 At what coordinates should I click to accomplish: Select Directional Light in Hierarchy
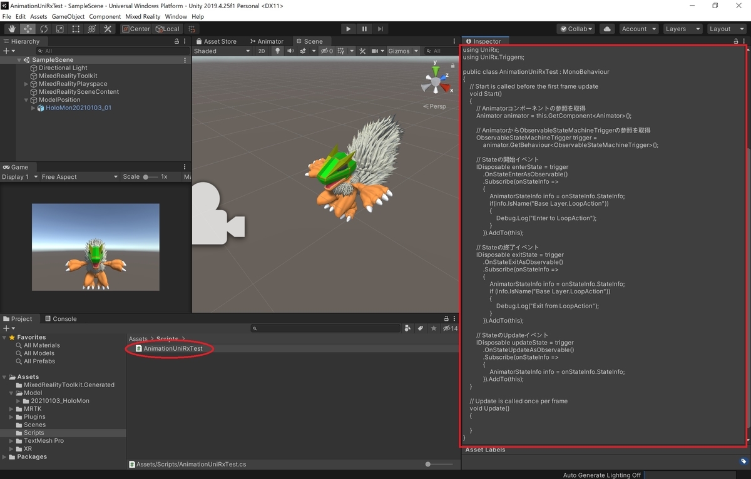[x=63, y=68]
